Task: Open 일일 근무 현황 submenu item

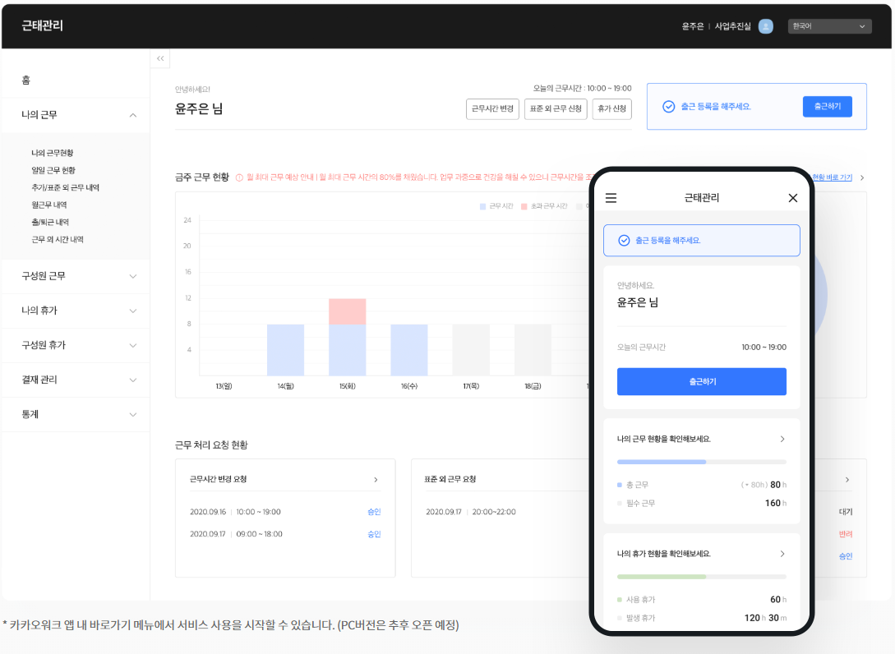Action: (x=53, y=170)
